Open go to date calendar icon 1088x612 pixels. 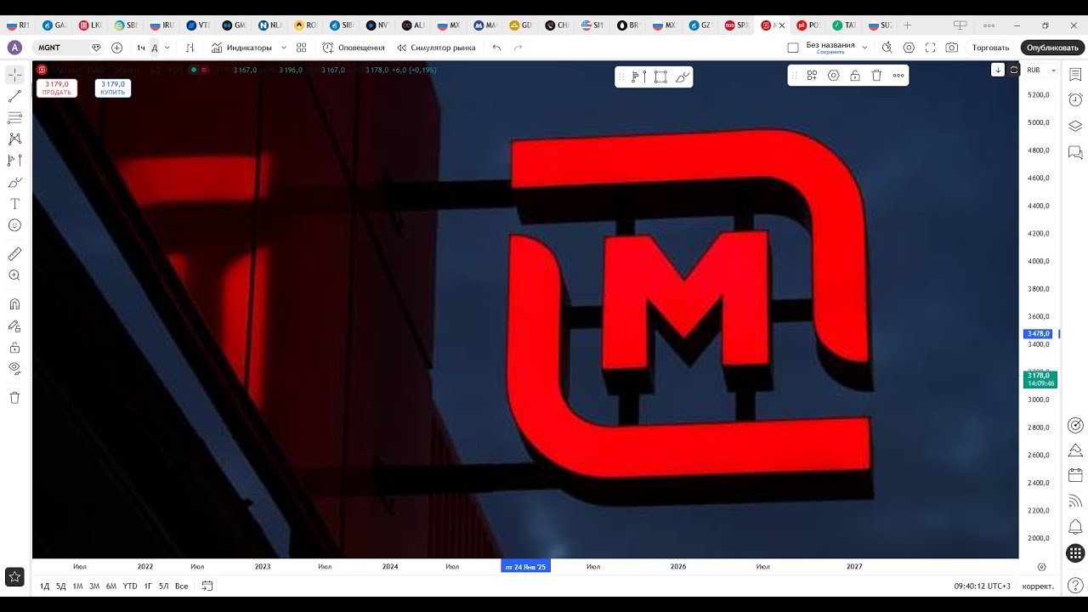(x=207, y=586)
